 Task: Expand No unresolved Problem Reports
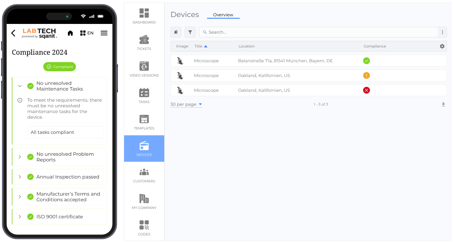click(20, 157)
